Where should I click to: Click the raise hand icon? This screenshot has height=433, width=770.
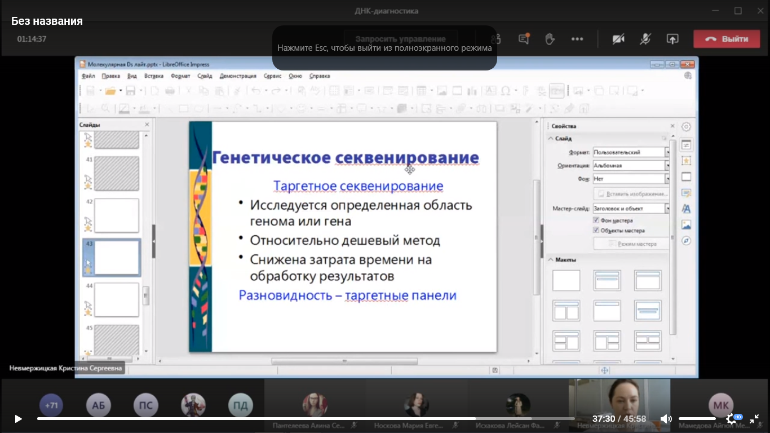pos(550,39)
